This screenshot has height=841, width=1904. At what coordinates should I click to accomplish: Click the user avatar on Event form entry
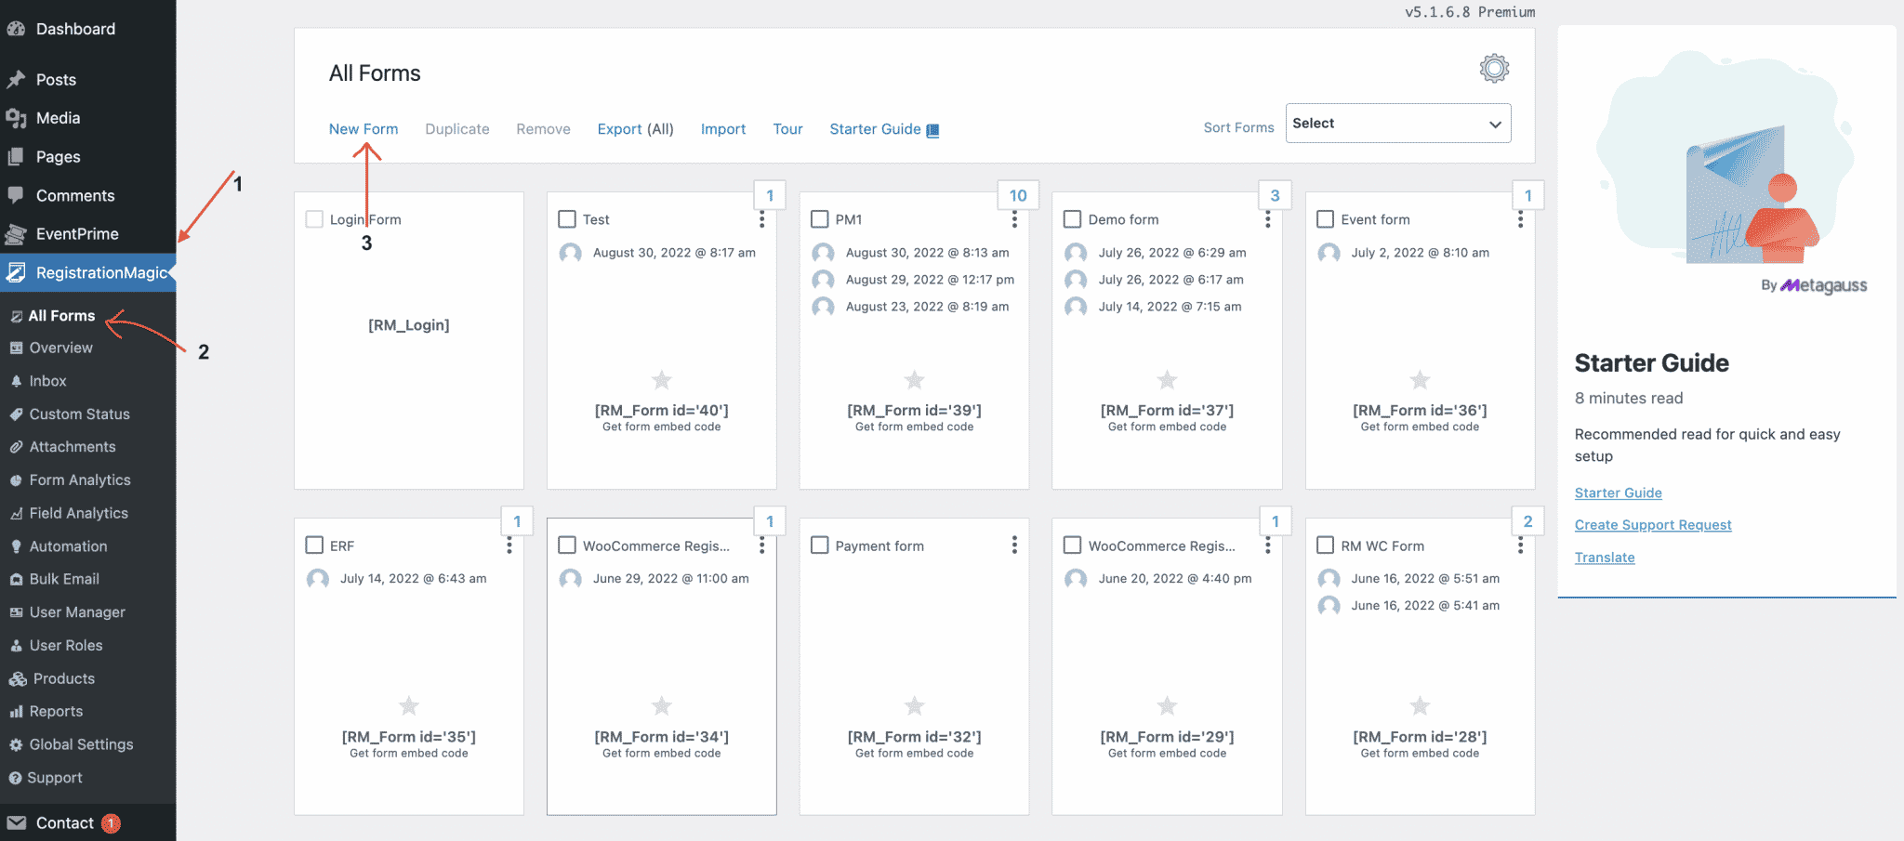click(1328, 253)
